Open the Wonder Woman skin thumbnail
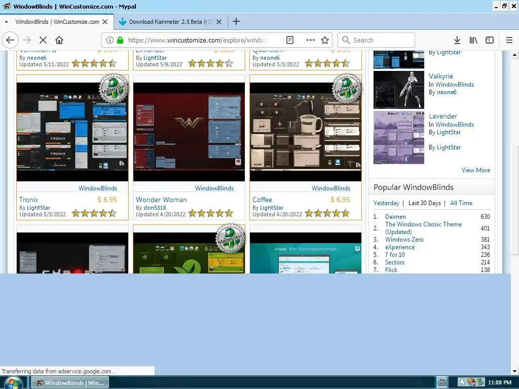Screen dimensions: 519x389 pos(189,132)
